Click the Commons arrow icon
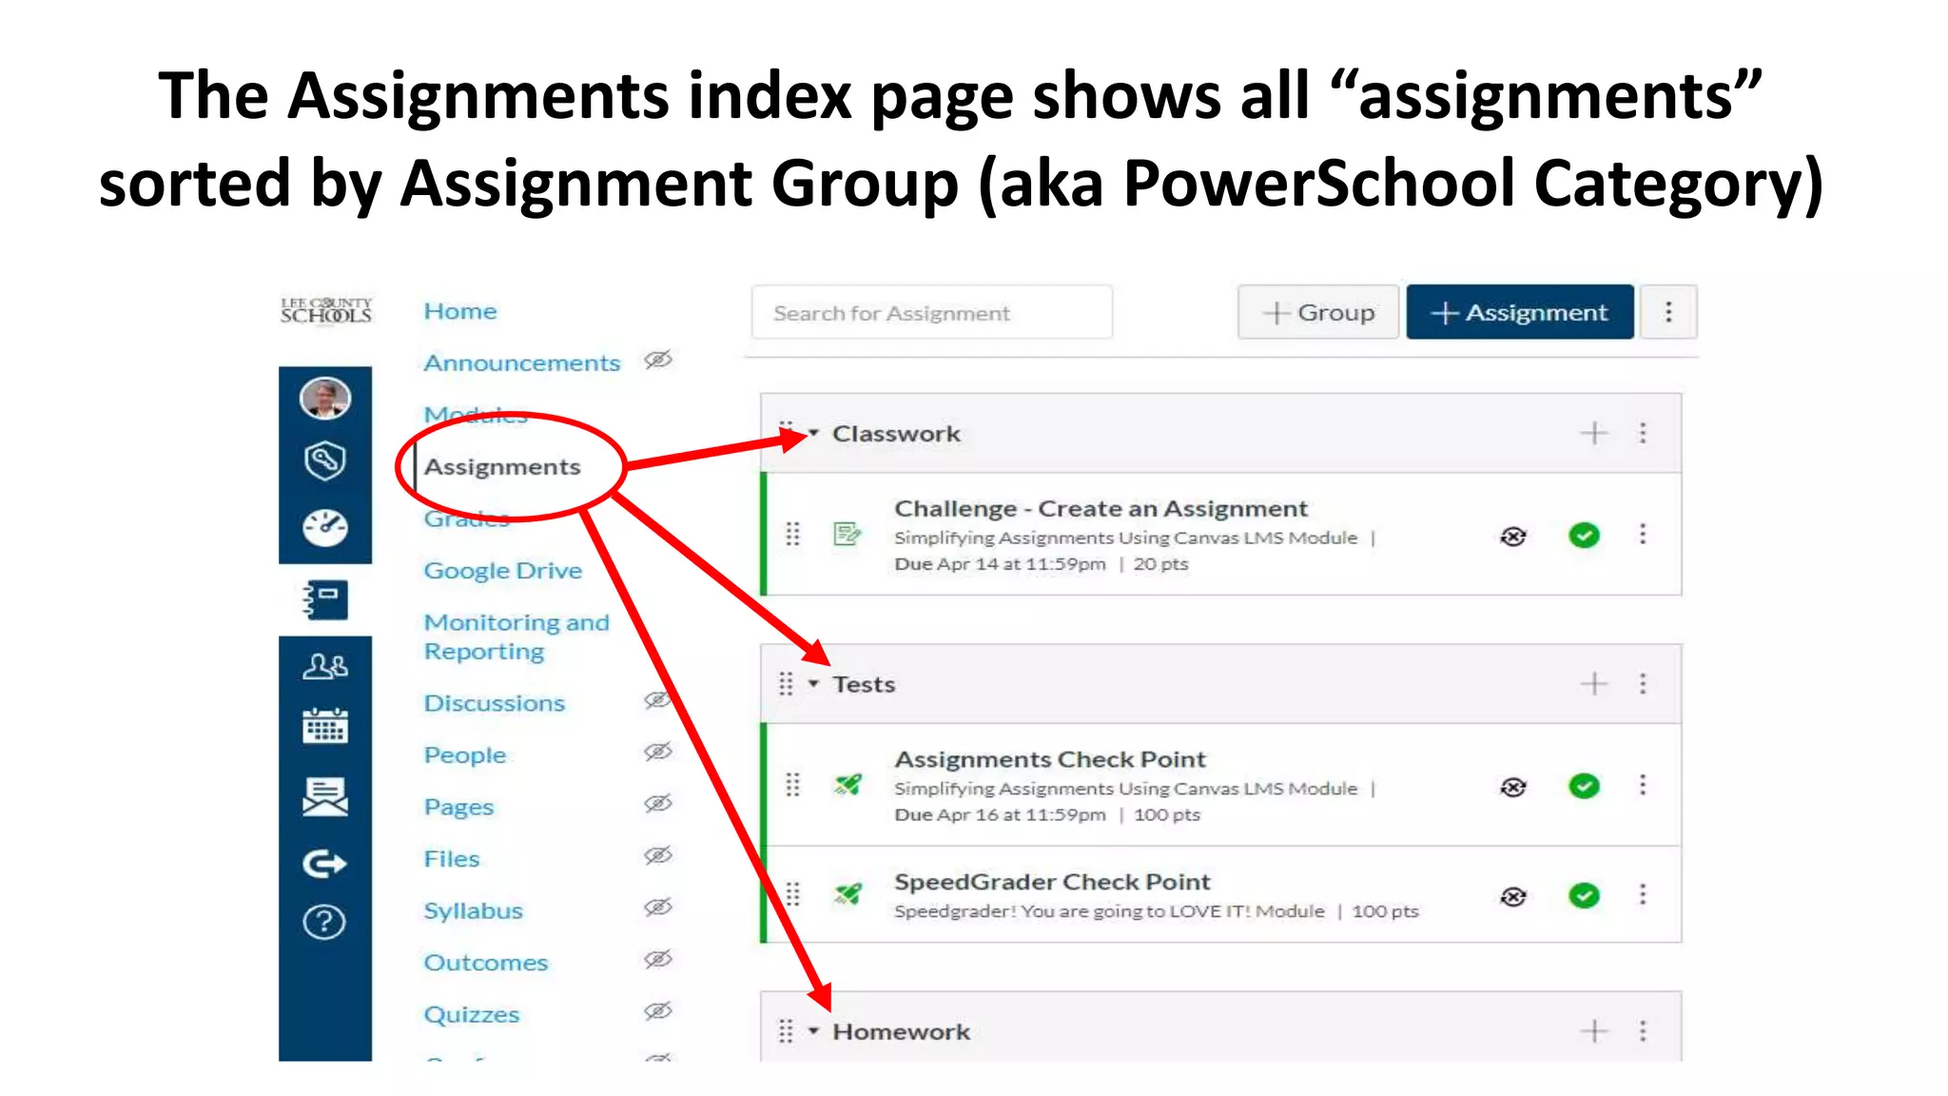The width and height of the screenshot is (1948, 1096). coord(324,863)
